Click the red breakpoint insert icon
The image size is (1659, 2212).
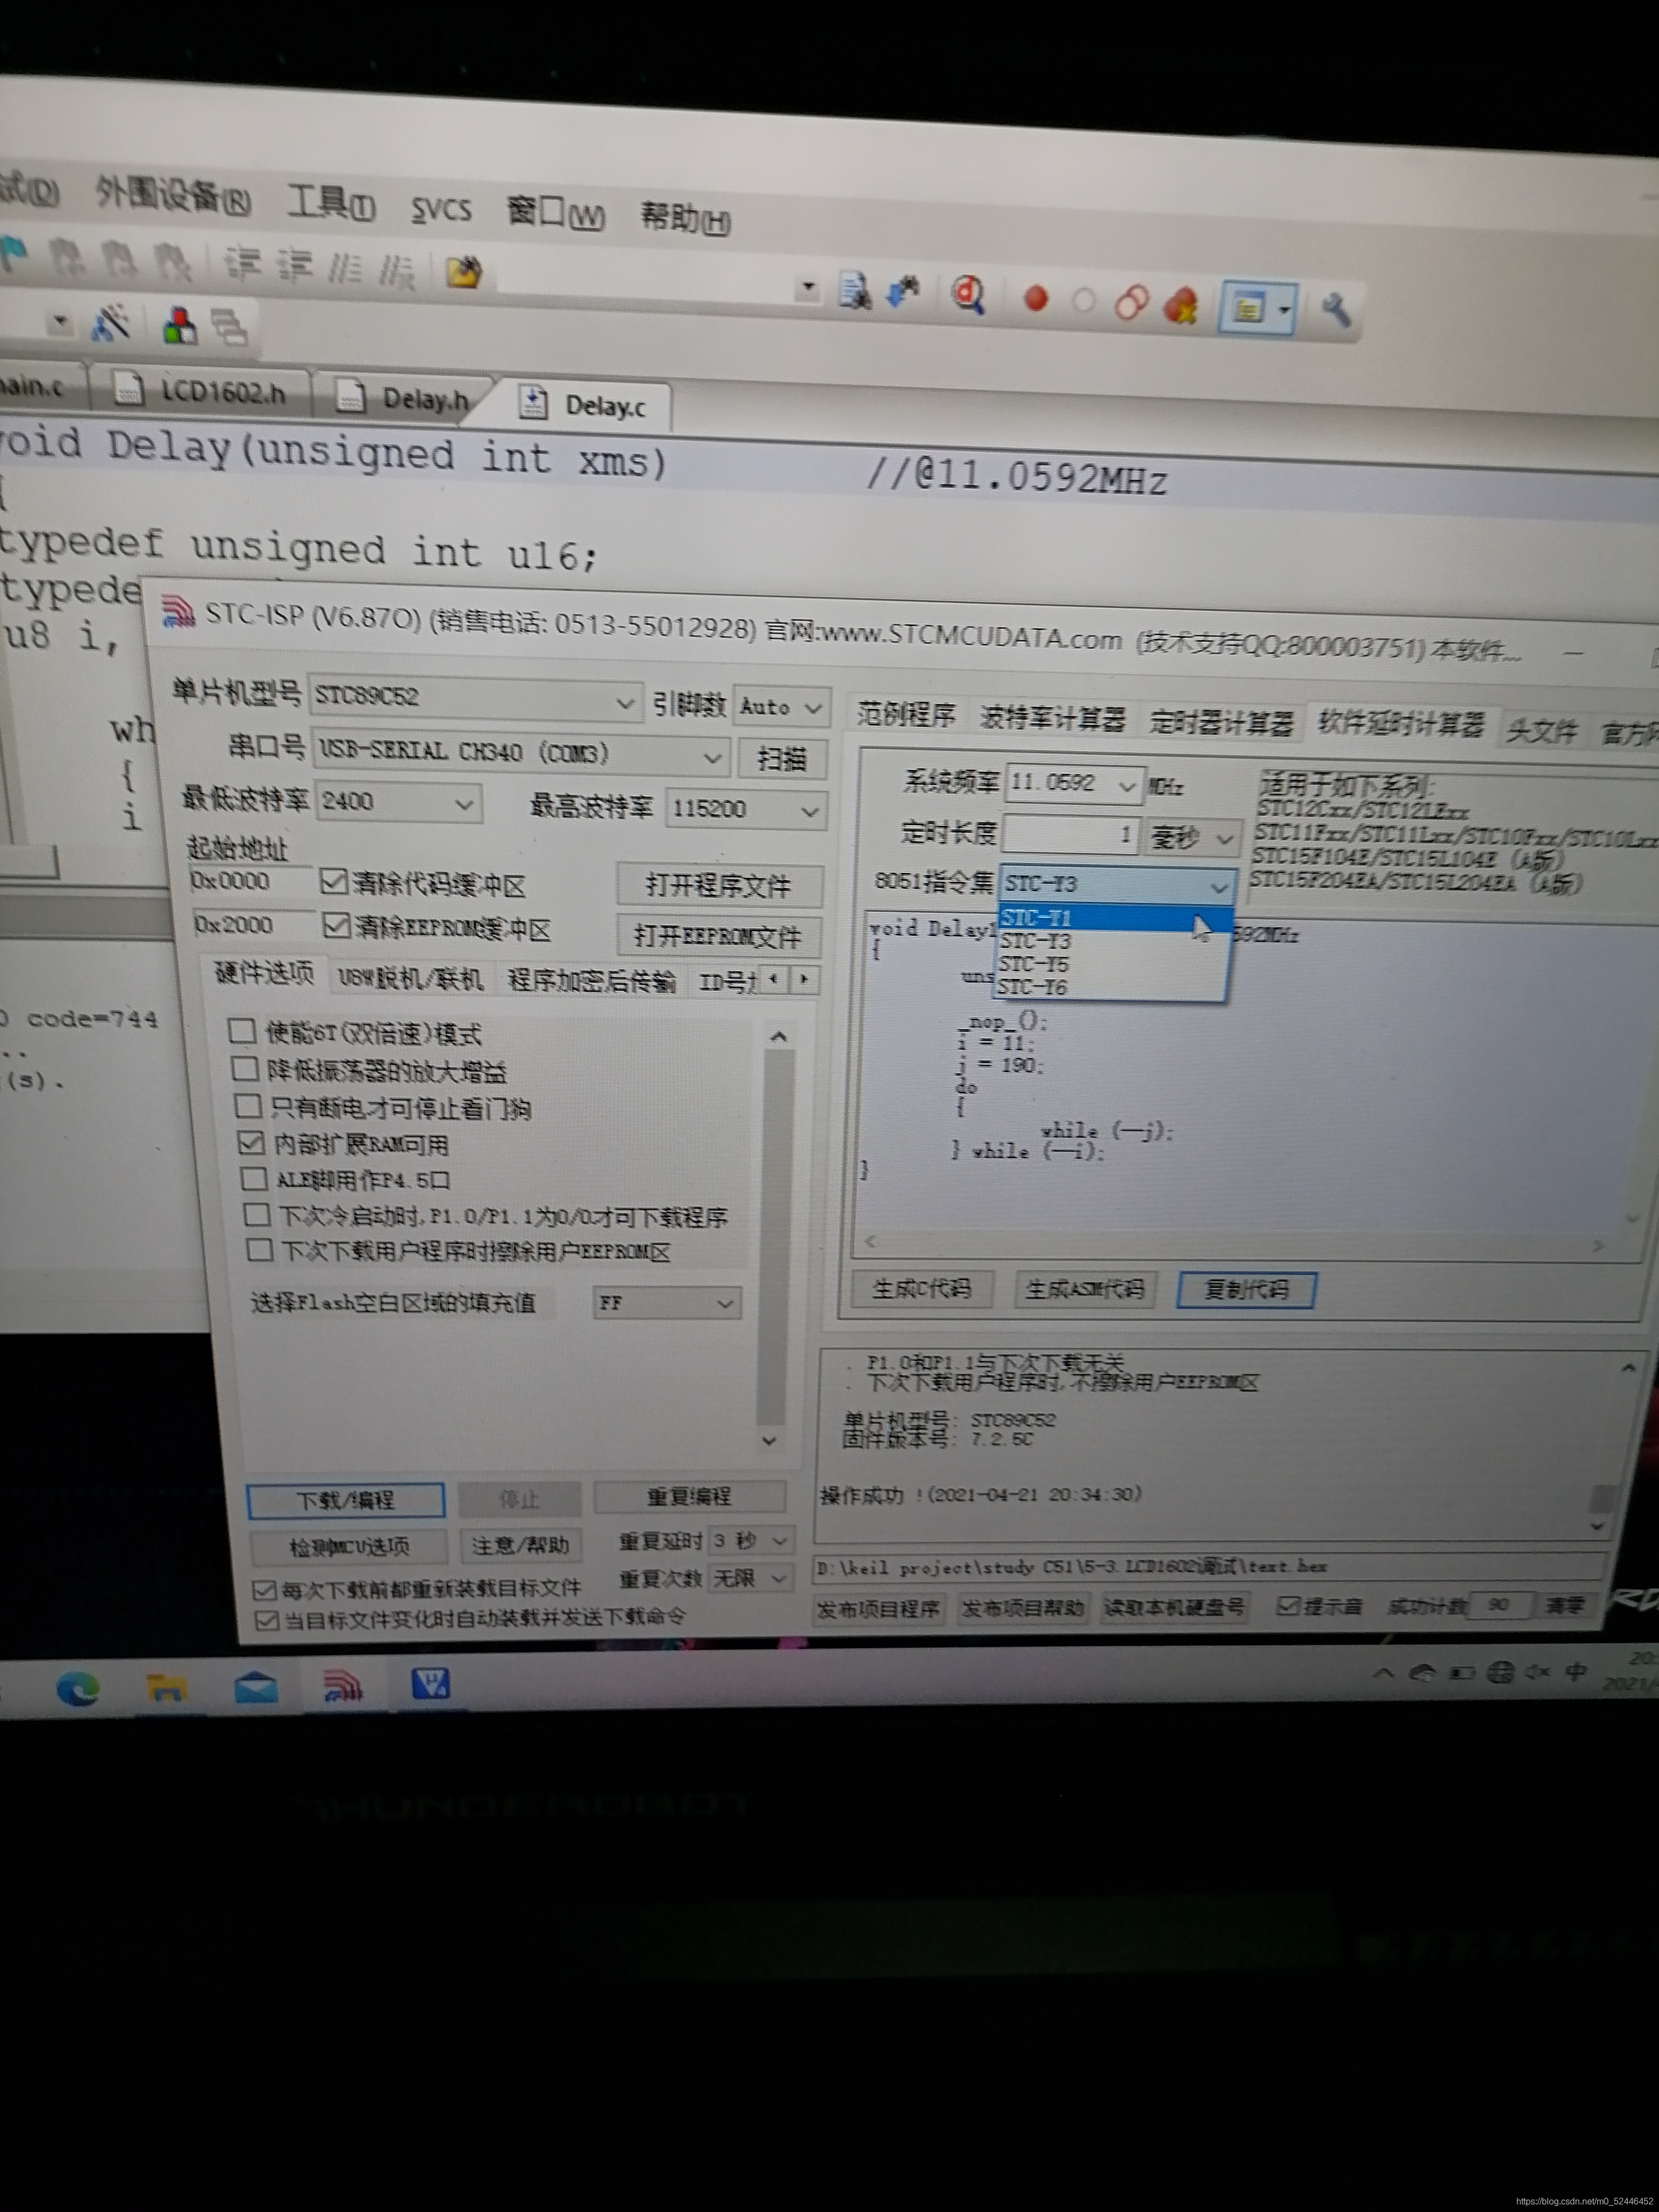pos(1036,298)
